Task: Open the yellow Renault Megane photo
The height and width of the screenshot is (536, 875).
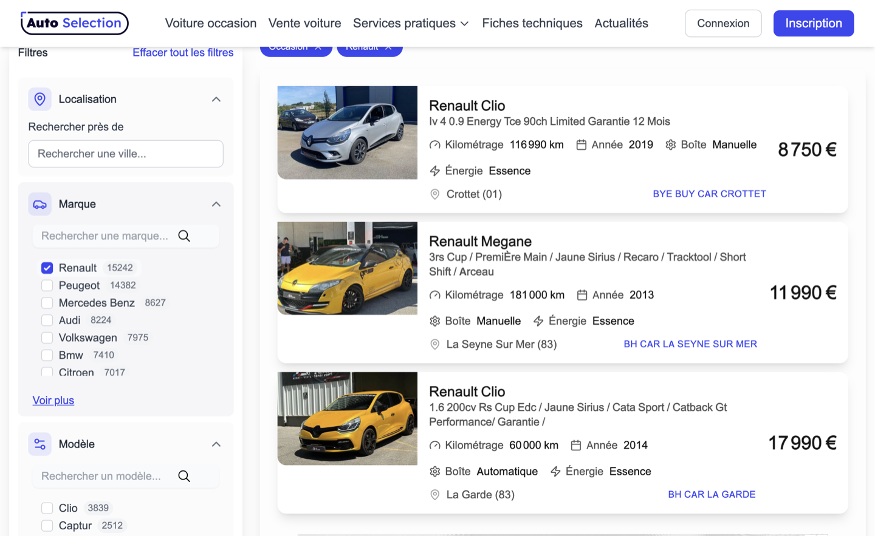Action: pos(348,268)
